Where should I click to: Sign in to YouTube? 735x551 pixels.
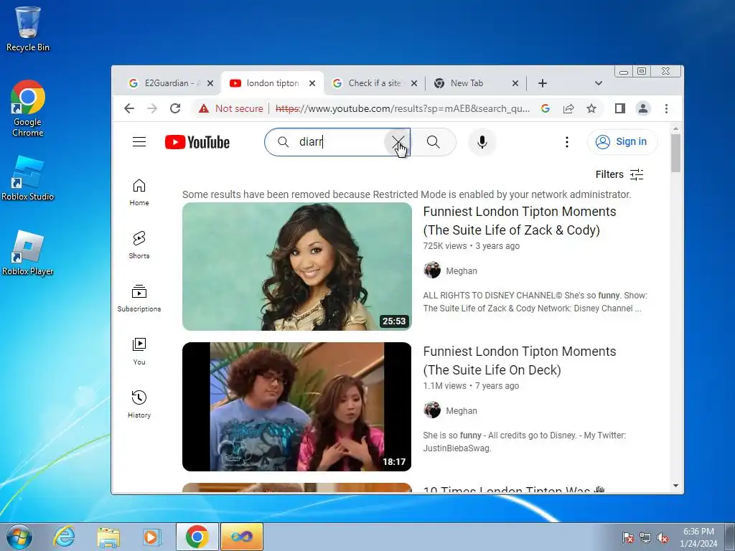point(622,141)
